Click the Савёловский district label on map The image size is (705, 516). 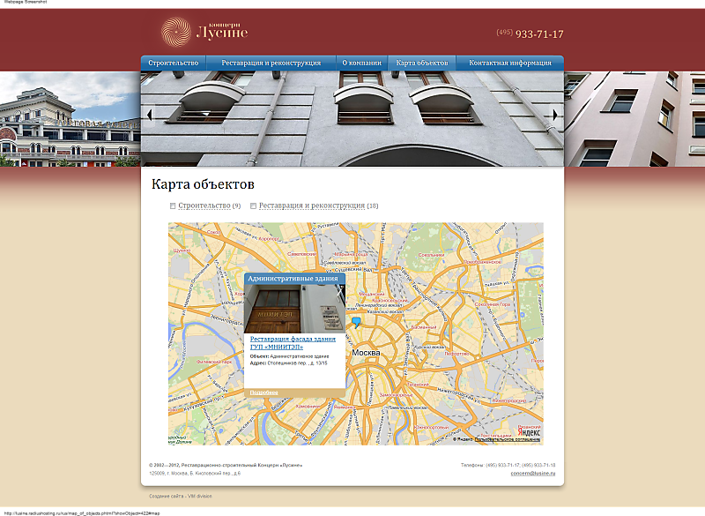point(301,254)
